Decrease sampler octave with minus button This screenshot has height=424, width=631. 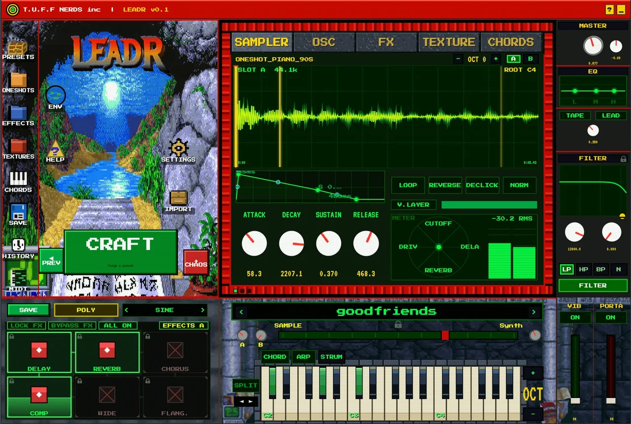click(x=458, y=59)
